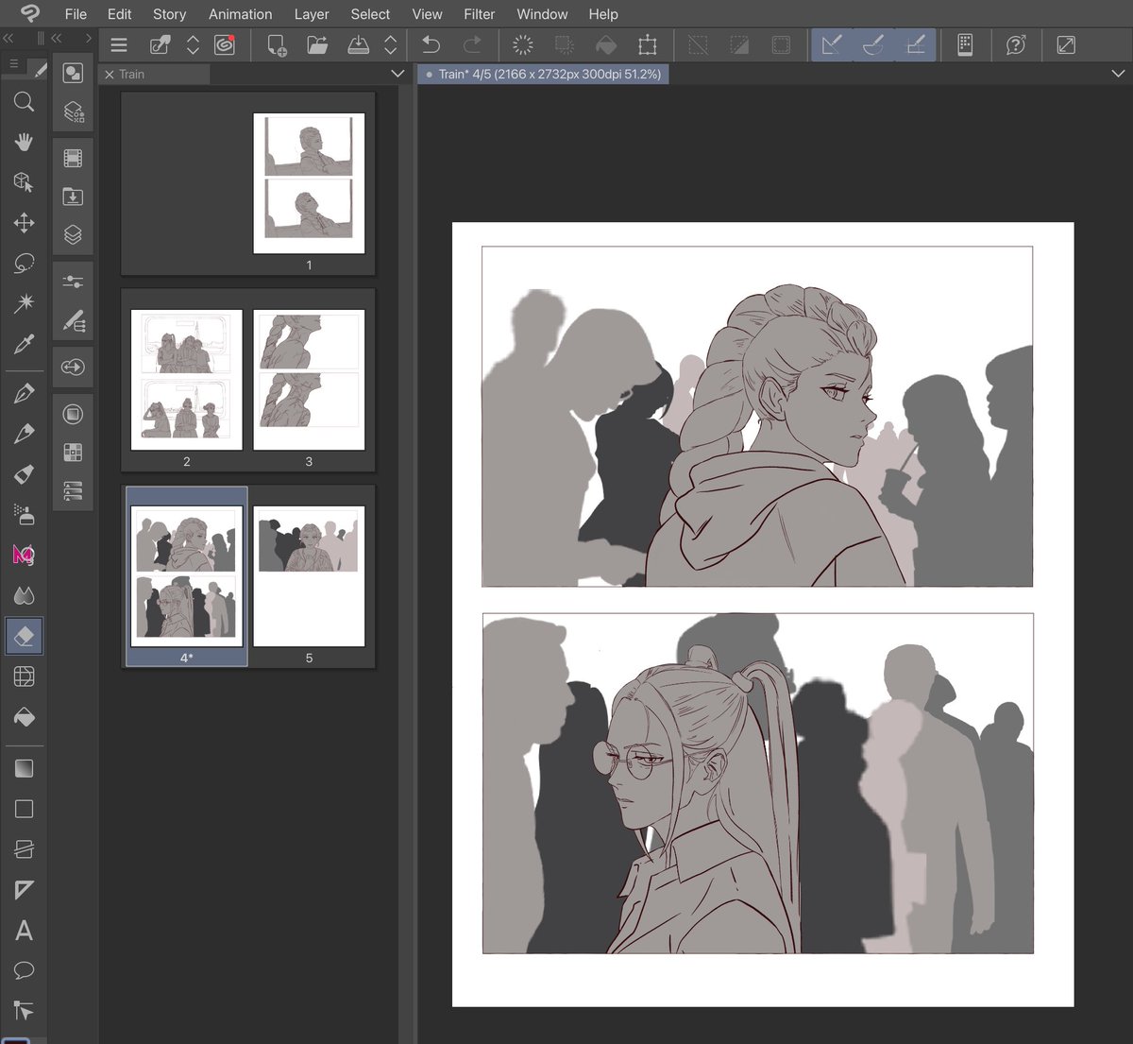
Task: Choose the Pen tool
Action: [x=24, y=392]
